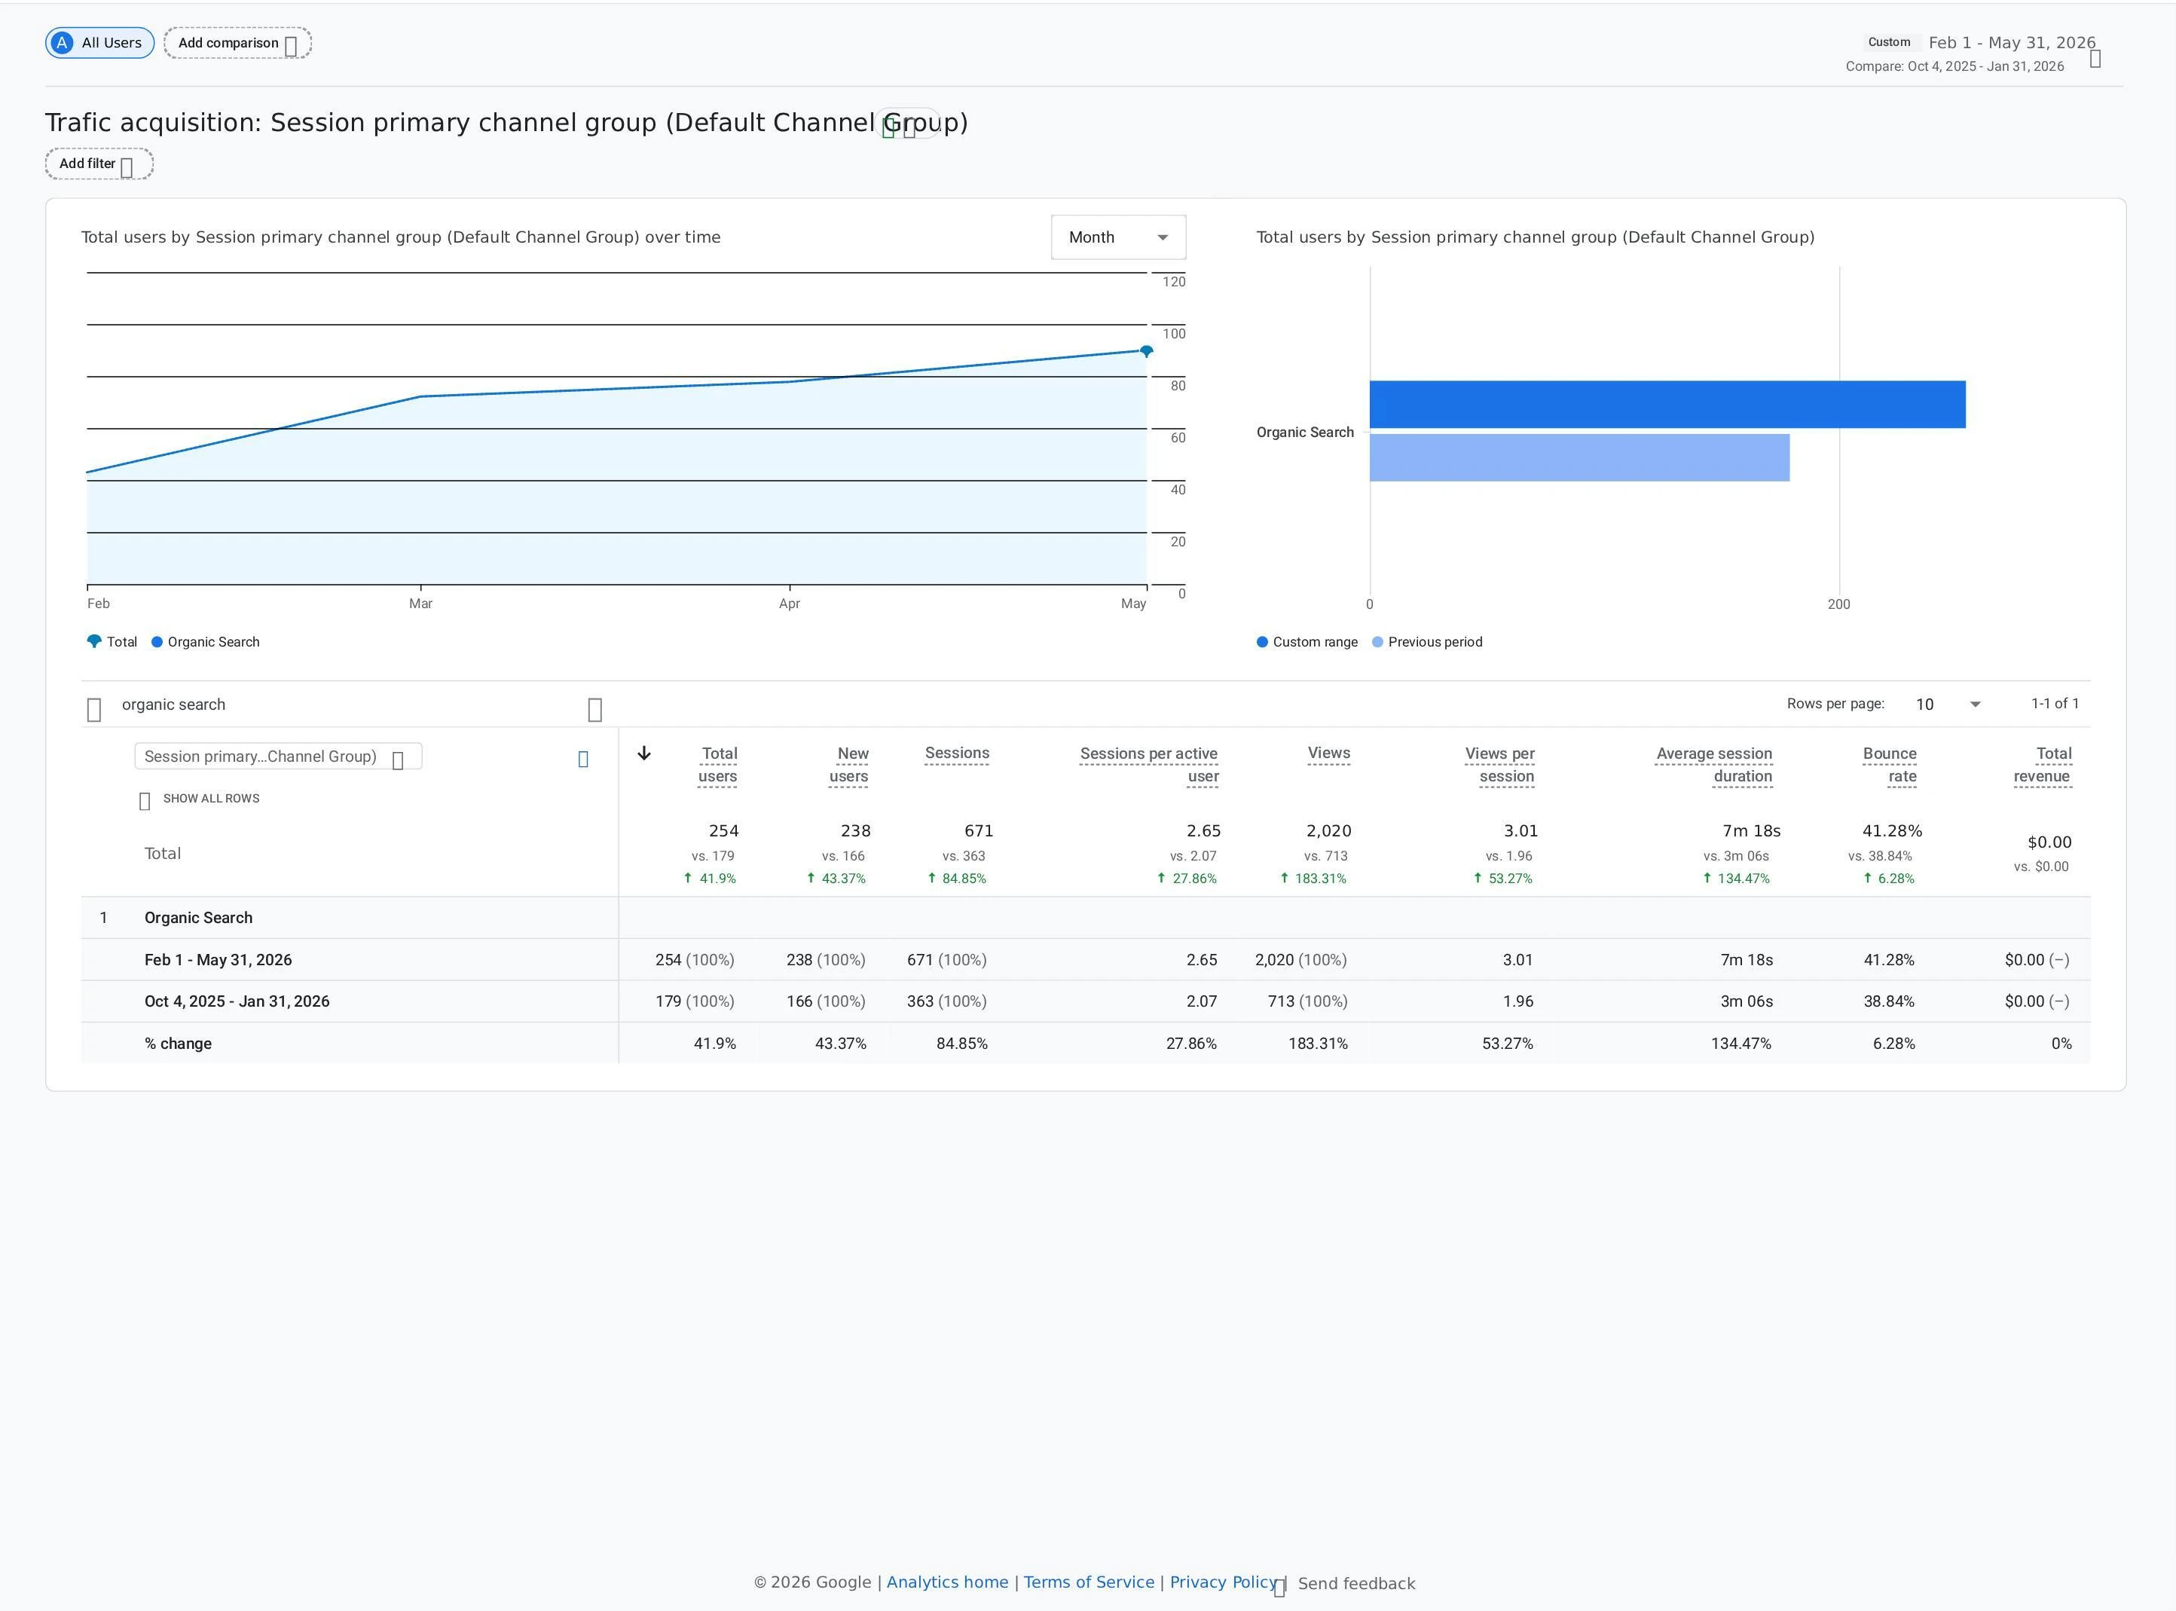Click the Send feedback icon in footer
The height and width of the screenshot is (1611, 2176).
coord(1280,1587)
